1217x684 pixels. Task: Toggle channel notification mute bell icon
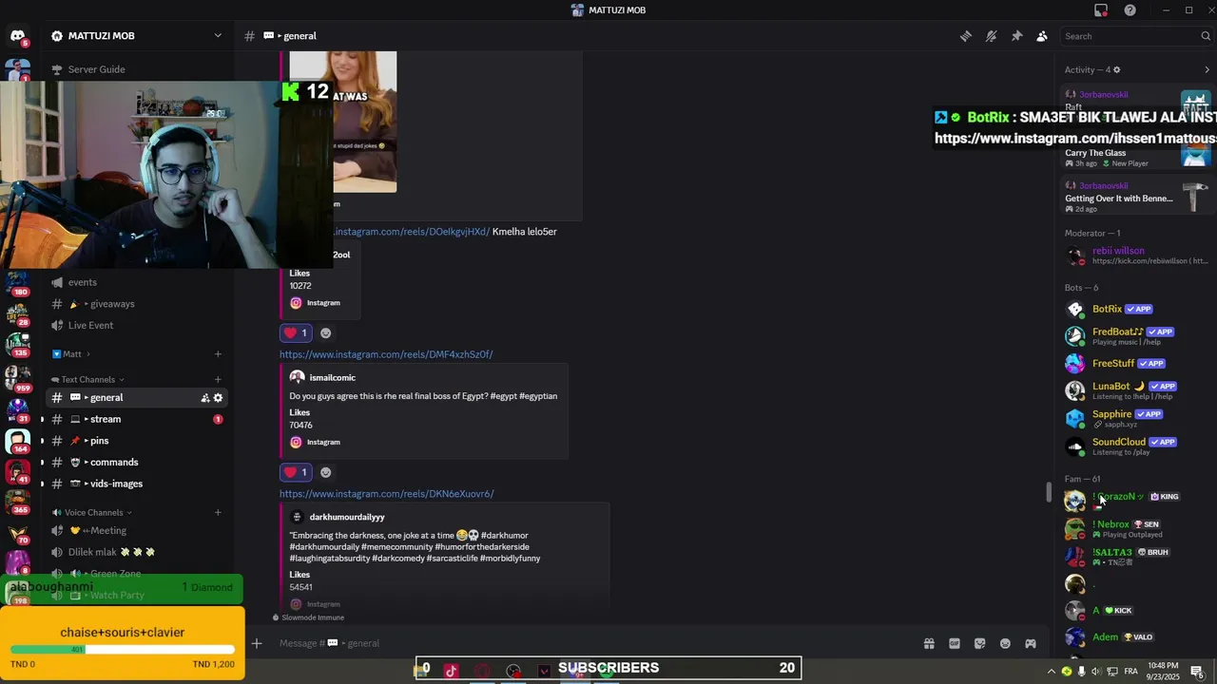pyautogui.click(x=991, y=36)
